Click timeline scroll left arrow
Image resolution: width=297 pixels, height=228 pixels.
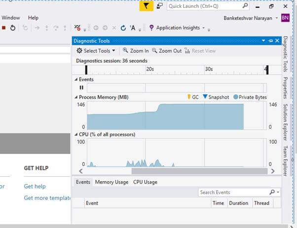tap(81, 171)
